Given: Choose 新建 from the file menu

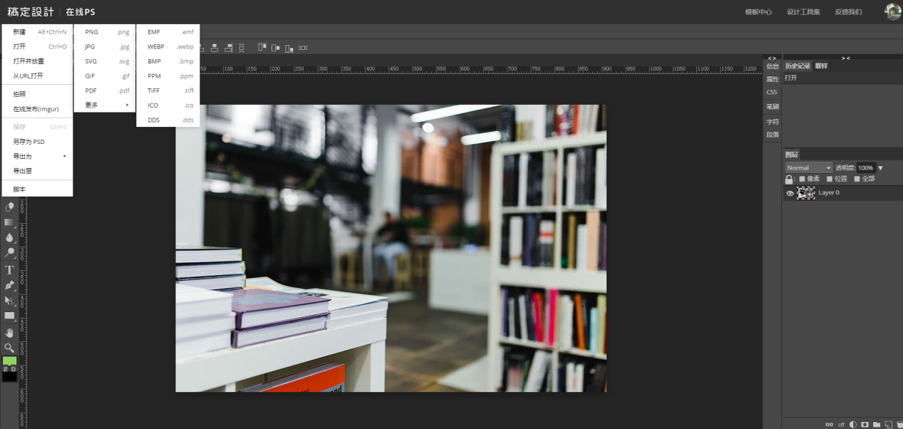Looking at the screenshot, I should [37, 32].
